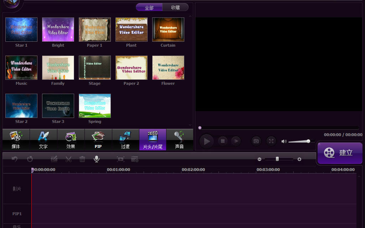Click the preview seek bar handle
The image size is (365, 228).
pyautogui.click(x=200, y=128)
